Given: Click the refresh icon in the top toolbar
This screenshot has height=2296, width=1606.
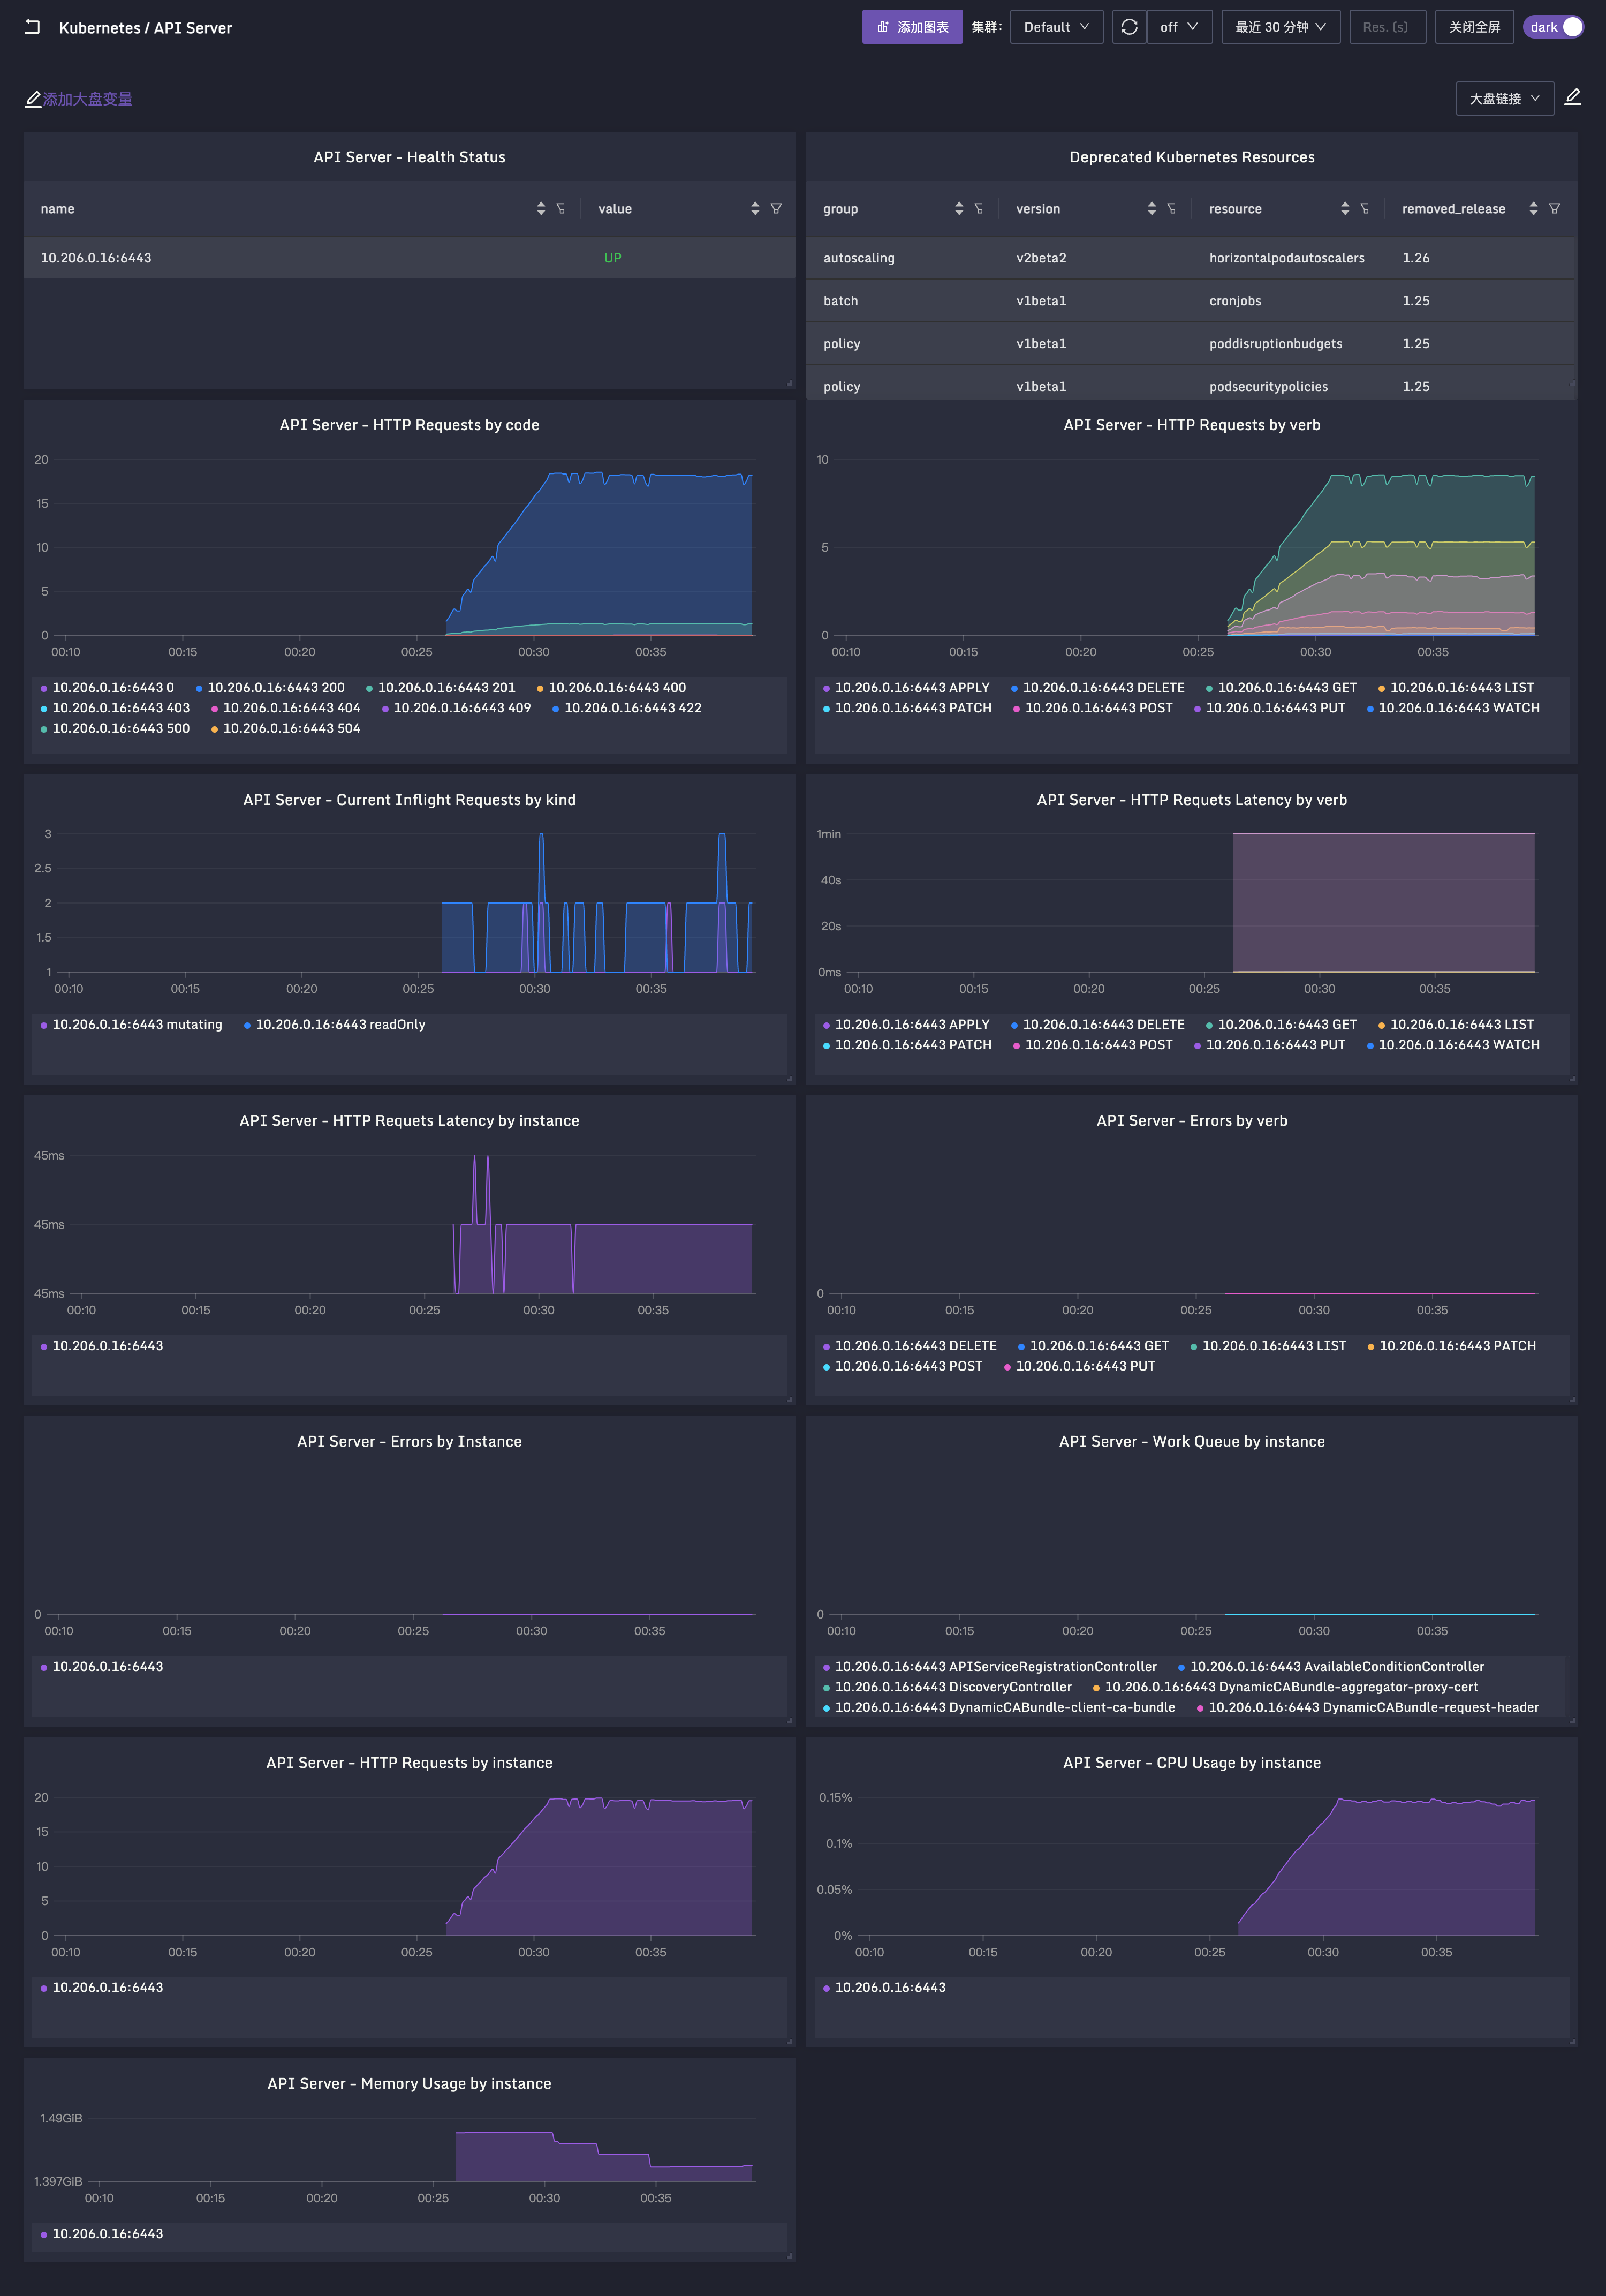Looking at the screenshot, I should coord(1128,27).
